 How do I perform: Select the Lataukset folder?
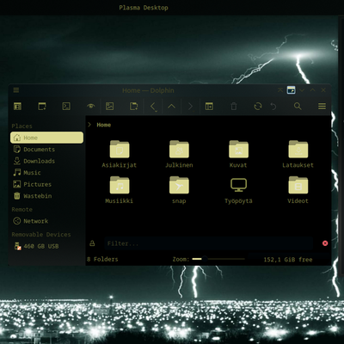[298, 154]
